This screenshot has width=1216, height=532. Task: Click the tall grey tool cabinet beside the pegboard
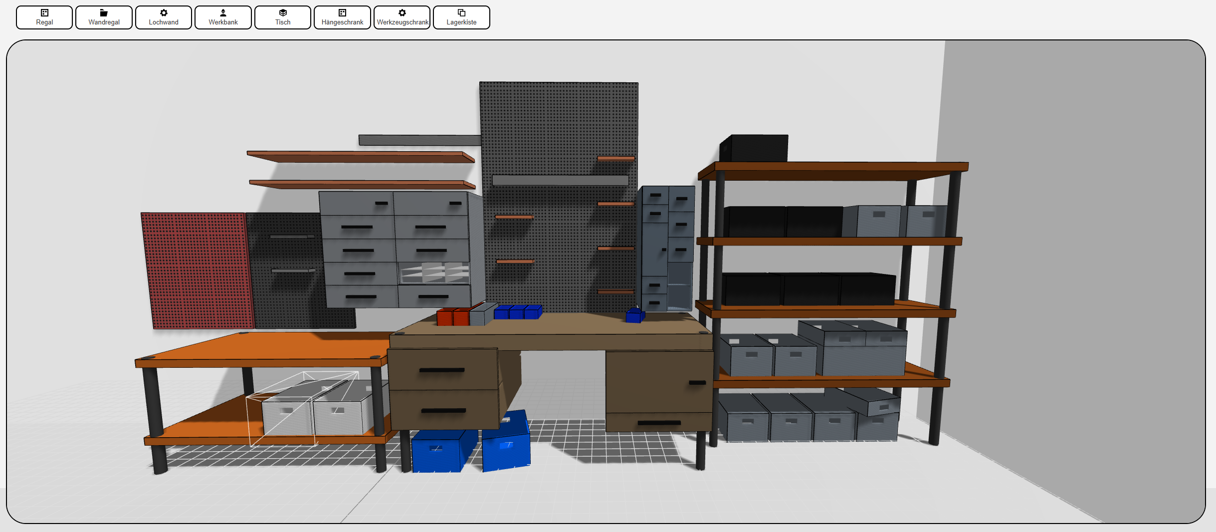666,247
